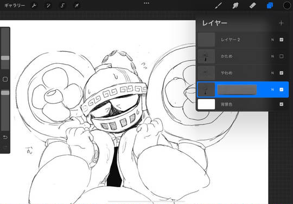Open the Adjustments magic wand menu
The height and width of the screenshot is (204, 293).
(48, 5)
